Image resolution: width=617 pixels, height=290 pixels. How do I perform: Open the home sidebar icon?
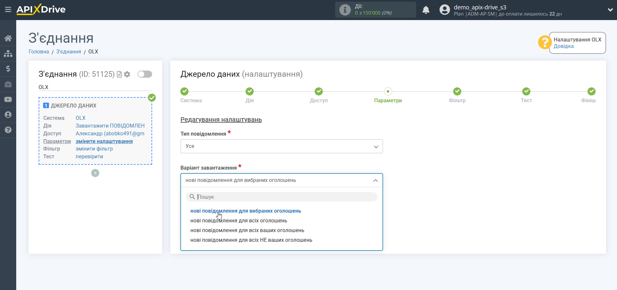(x=8, y=38)
